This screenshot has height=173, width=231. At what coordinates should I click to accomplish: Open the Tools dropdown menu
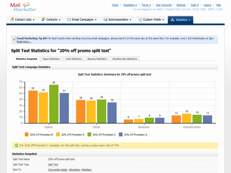point(194,5)
